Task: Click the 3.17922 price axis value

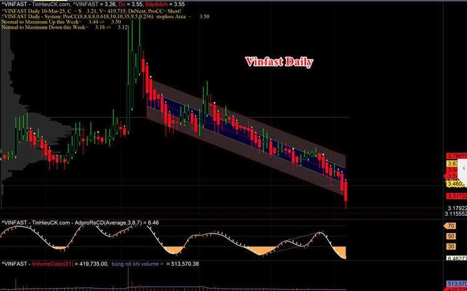Action: point(457,208)
